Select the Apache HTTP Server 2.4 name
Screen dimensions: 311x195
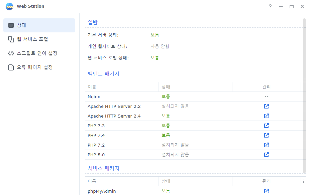[x=114, y=116]
